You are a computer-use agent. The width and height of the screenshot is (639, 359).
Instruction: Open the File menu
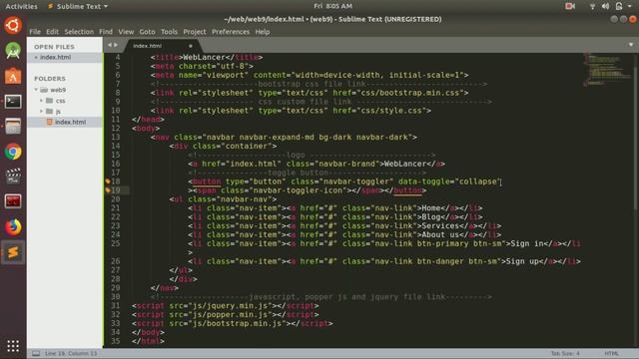pyautogui.click(x=35, y=32)
